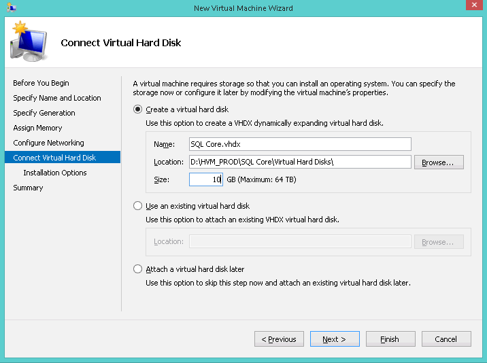Click the wizard icon in title bar
Screen dimensions: 487x363
click(x=10, y=7)
